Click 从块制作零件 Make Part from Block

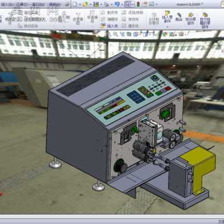pyautogui.click(x=154, y=18)
